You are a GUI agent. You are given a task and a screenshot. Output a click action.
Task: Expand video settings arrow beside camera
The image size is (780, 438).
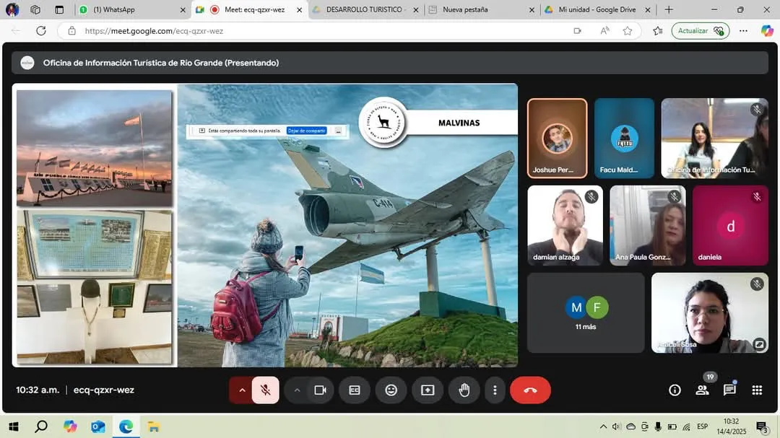(x=297, y=390)
